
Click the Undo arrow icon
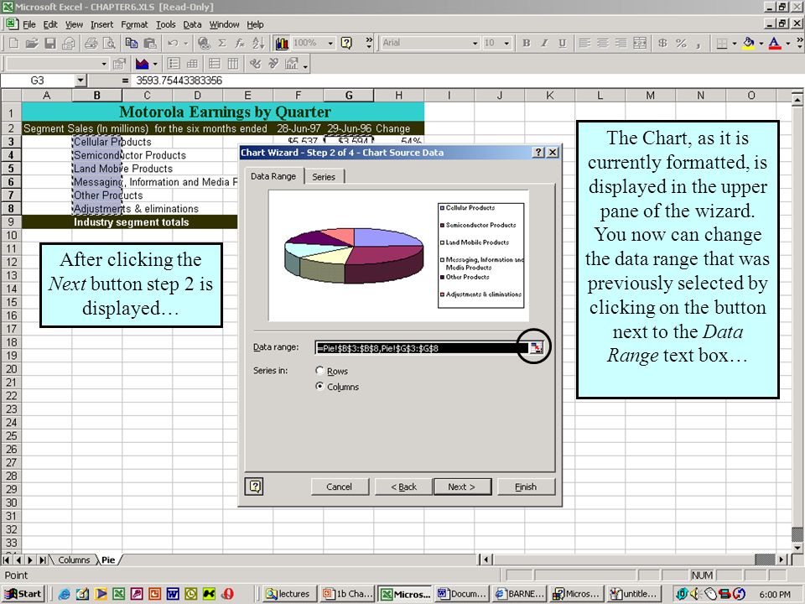(x=174, y=43)
